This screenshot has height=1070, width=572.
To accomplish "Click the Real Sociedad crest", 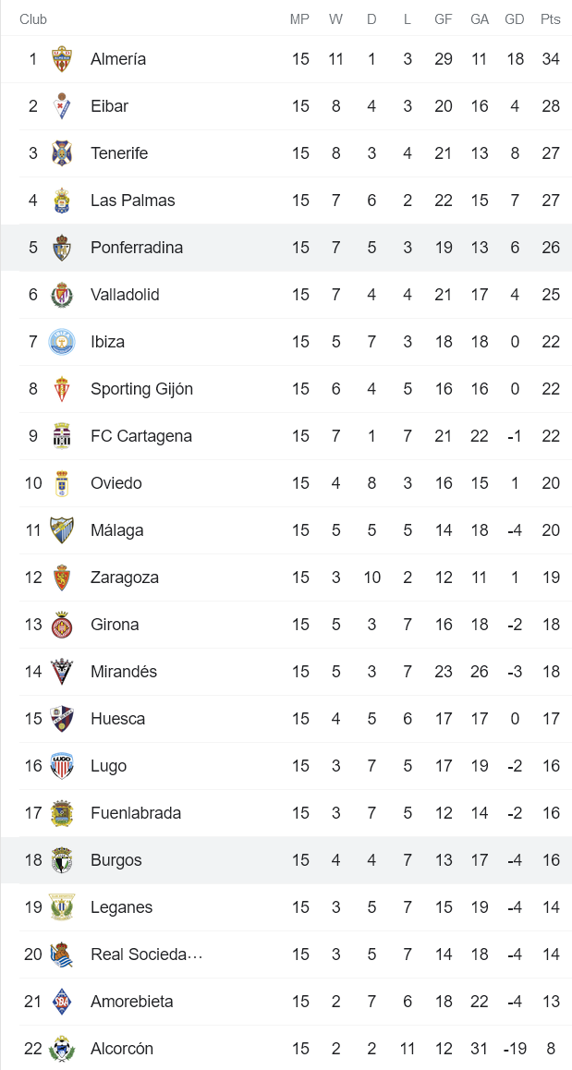I will tap(63, 954).
